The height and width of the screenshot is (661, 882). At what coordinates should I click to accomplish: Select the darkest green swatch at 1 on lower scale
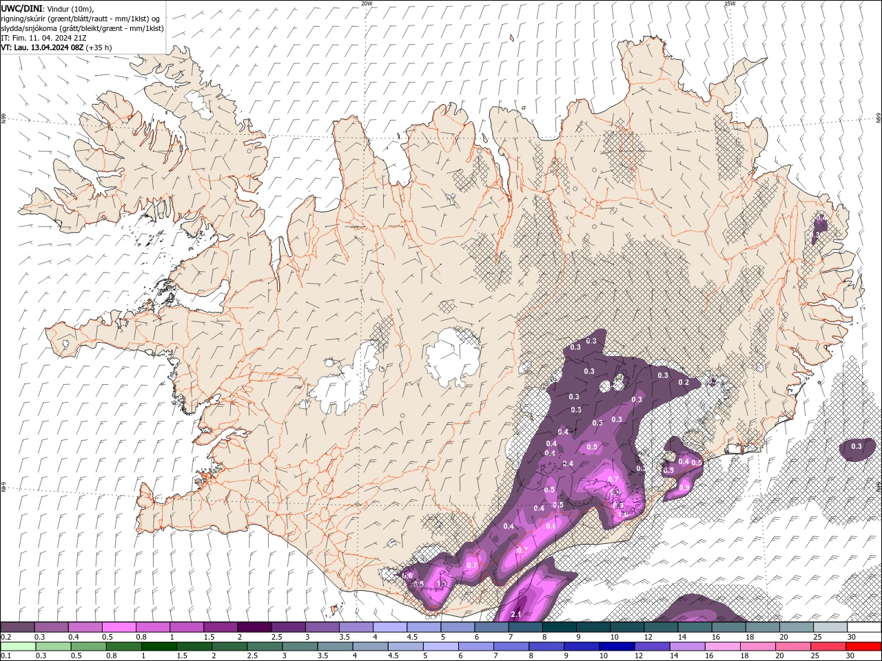pyautogui.click(x=158, y=647)
